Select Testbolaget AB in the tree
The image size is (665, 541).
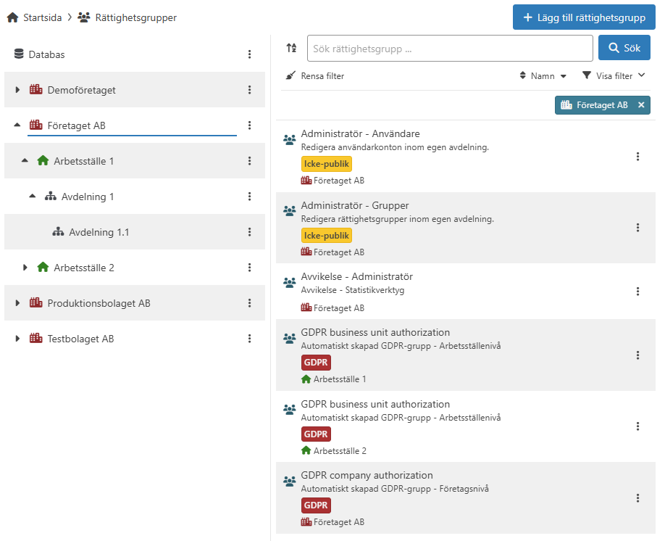pyautogui.click(x=80, y=339)
